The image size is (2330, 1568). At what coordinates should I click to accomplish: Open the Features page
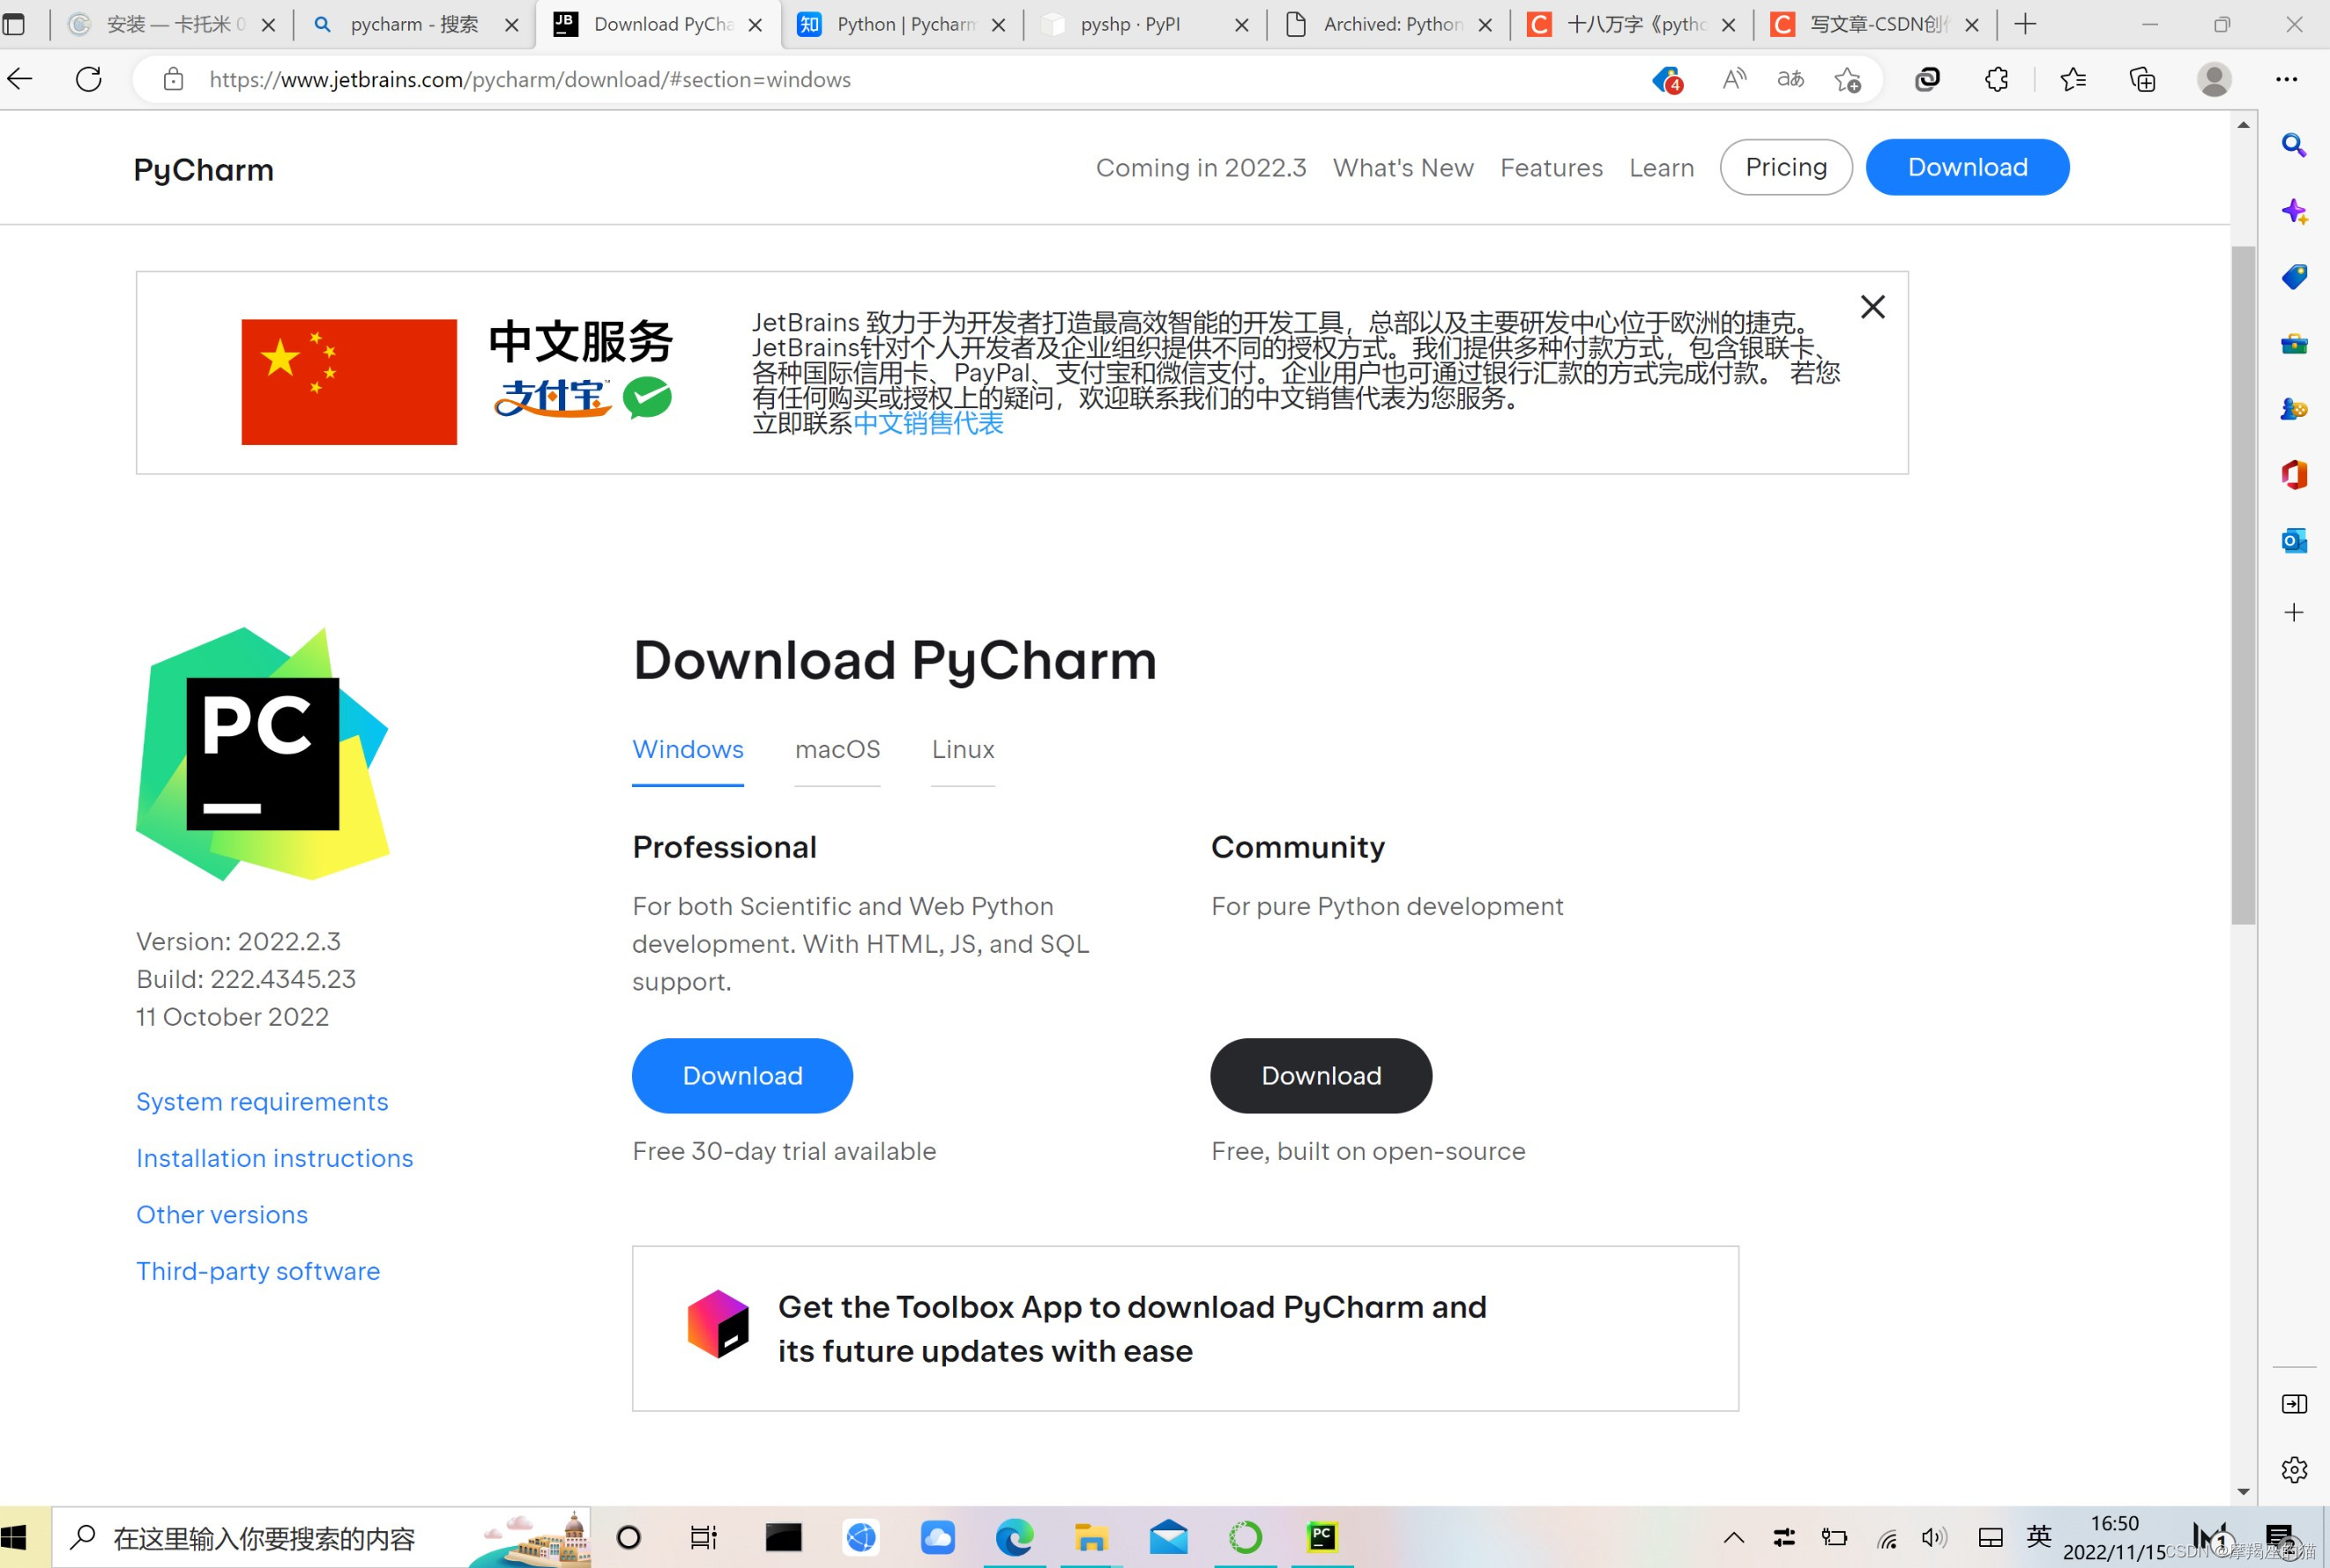1550,168
